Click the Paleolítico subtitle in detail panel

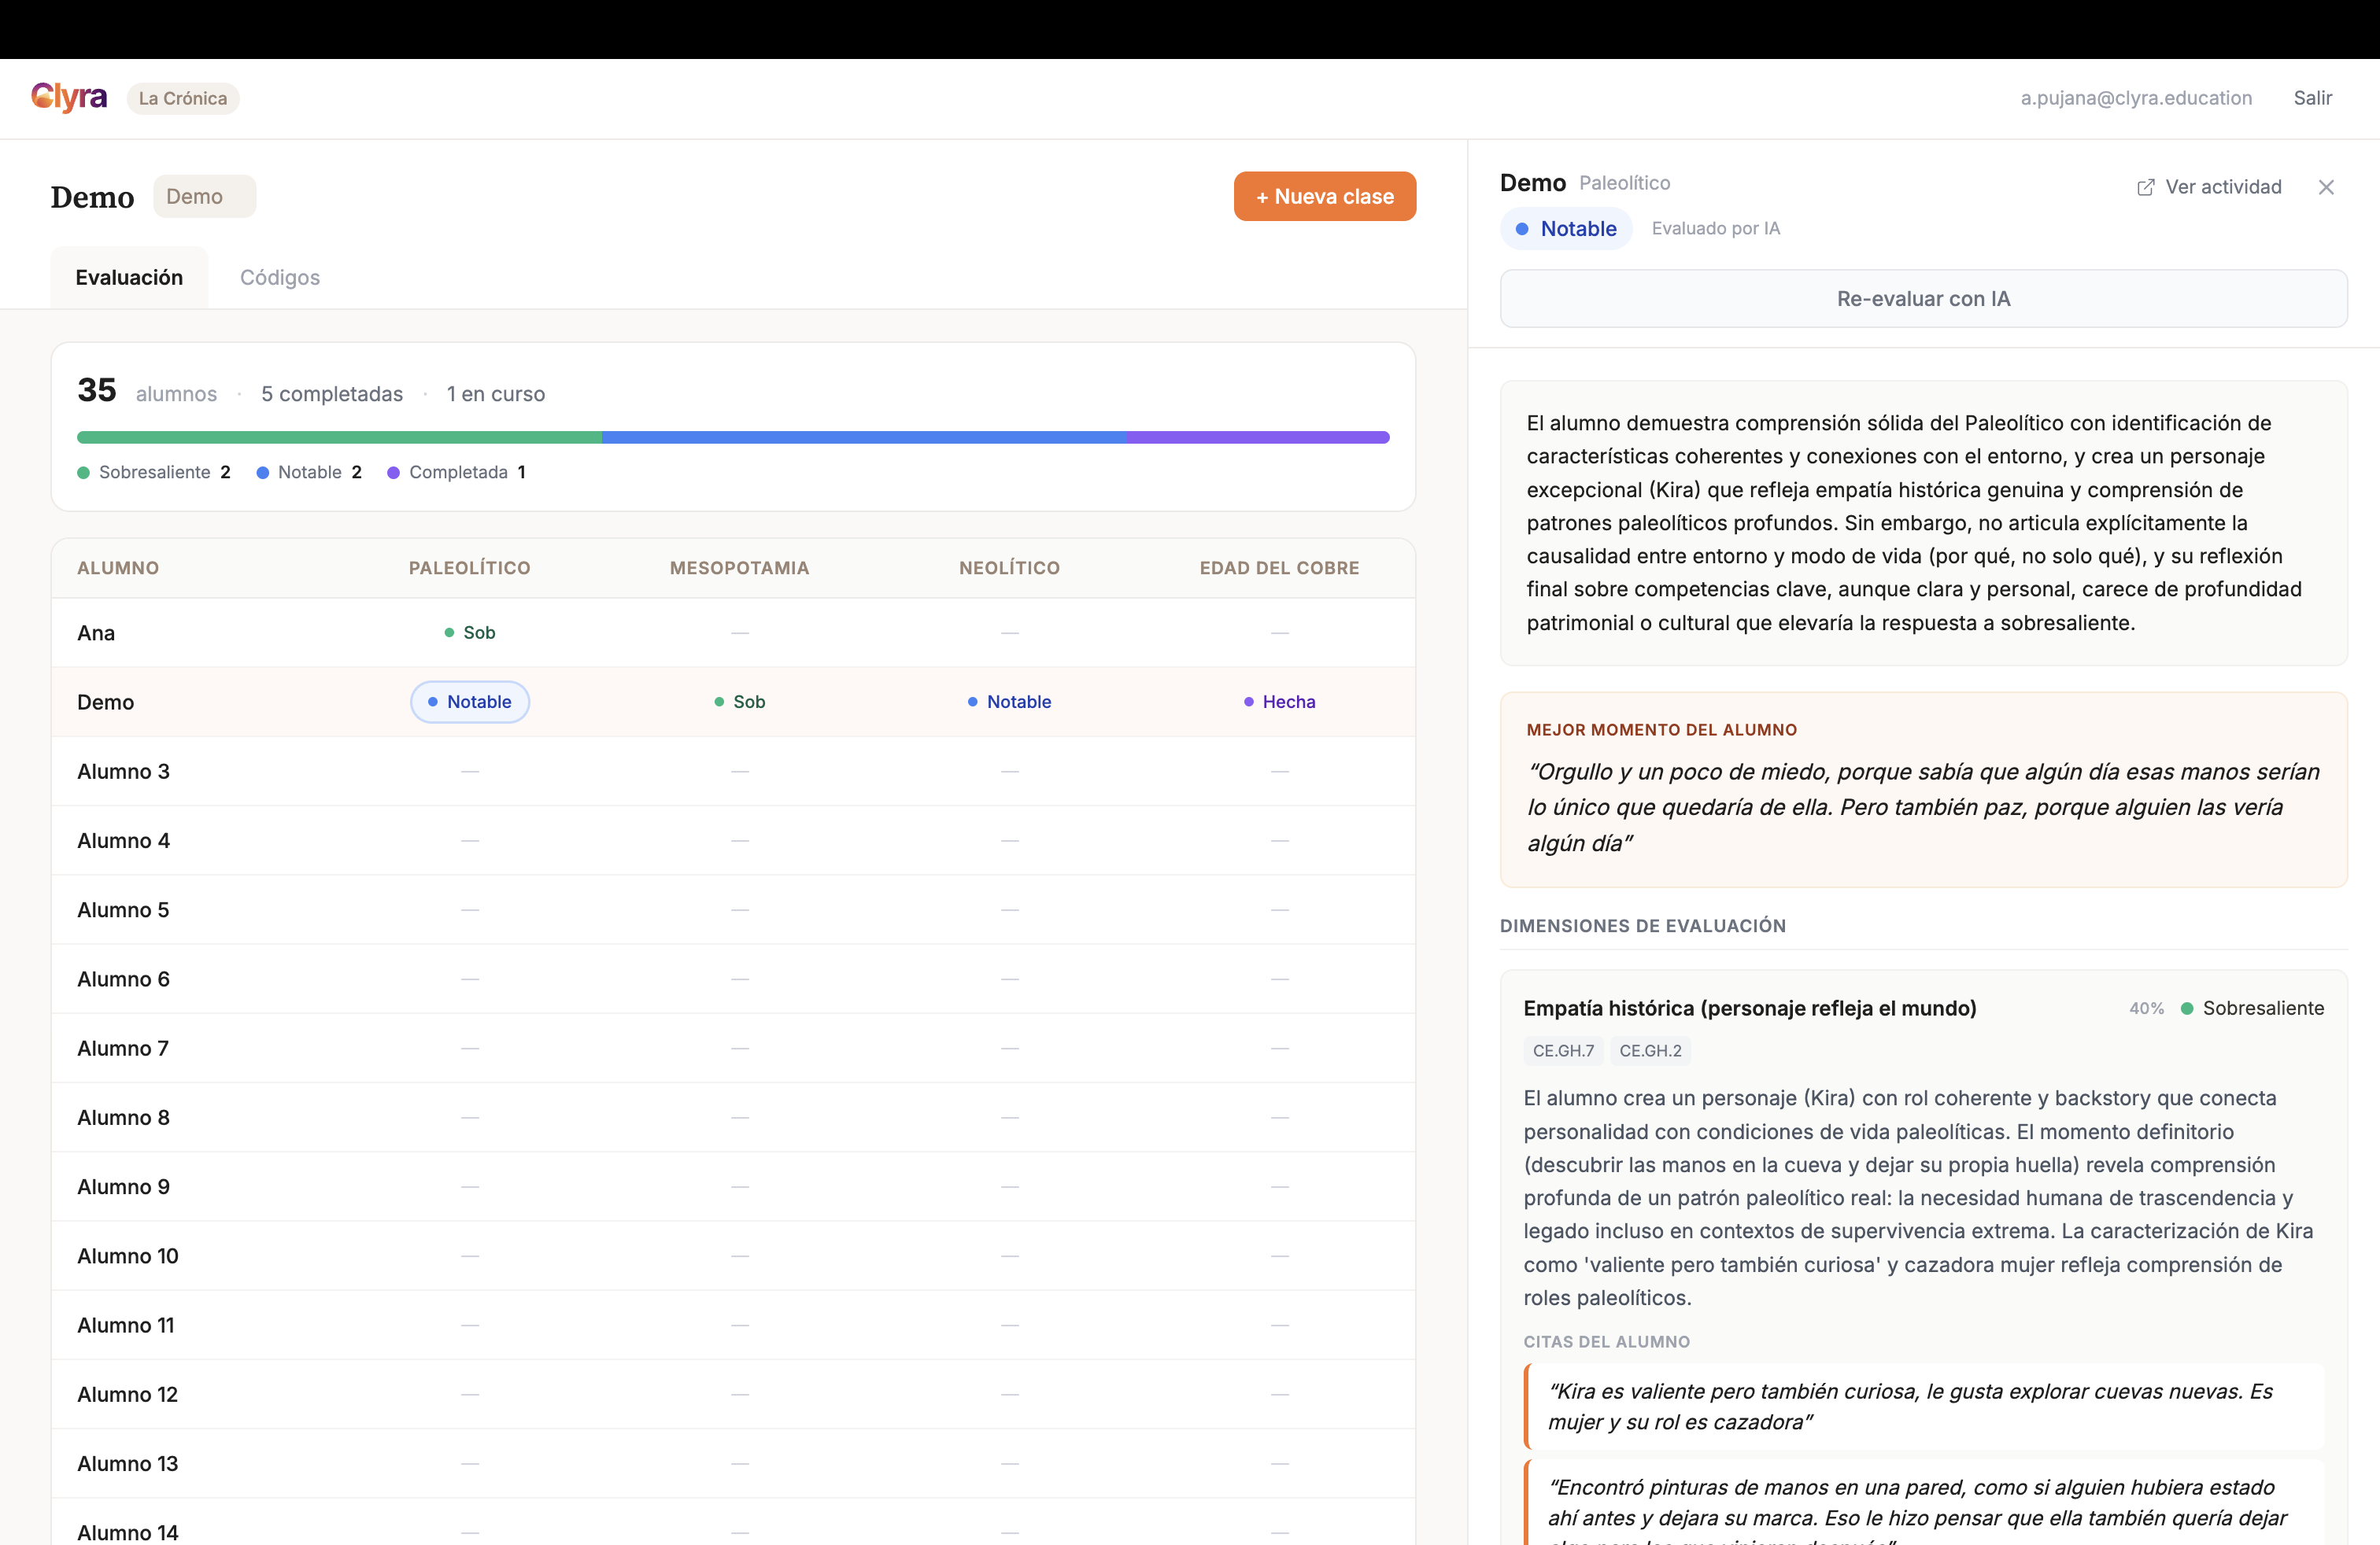point(1624,183)
